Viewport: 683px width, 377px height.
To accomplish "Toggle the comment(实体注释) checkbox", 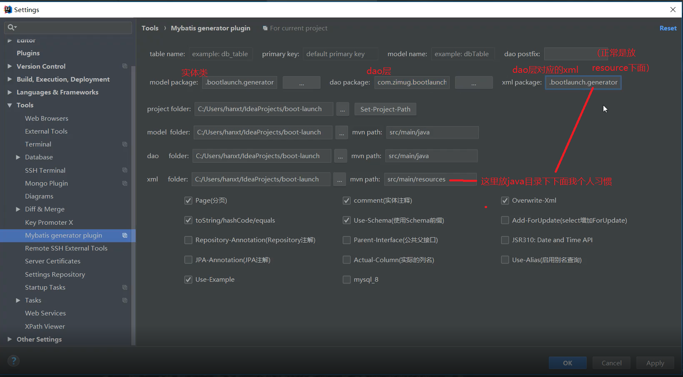I will [x=347, y=201].
